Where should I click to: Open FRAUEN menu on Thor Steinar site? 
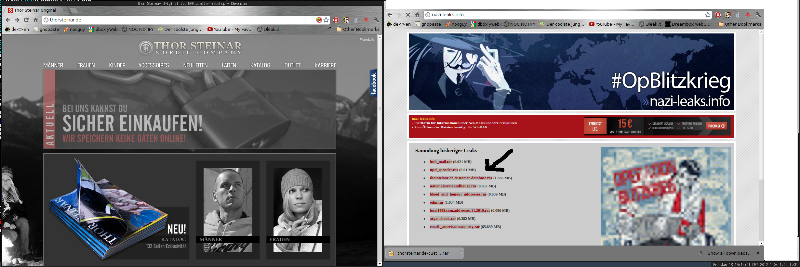pos(86,65)
